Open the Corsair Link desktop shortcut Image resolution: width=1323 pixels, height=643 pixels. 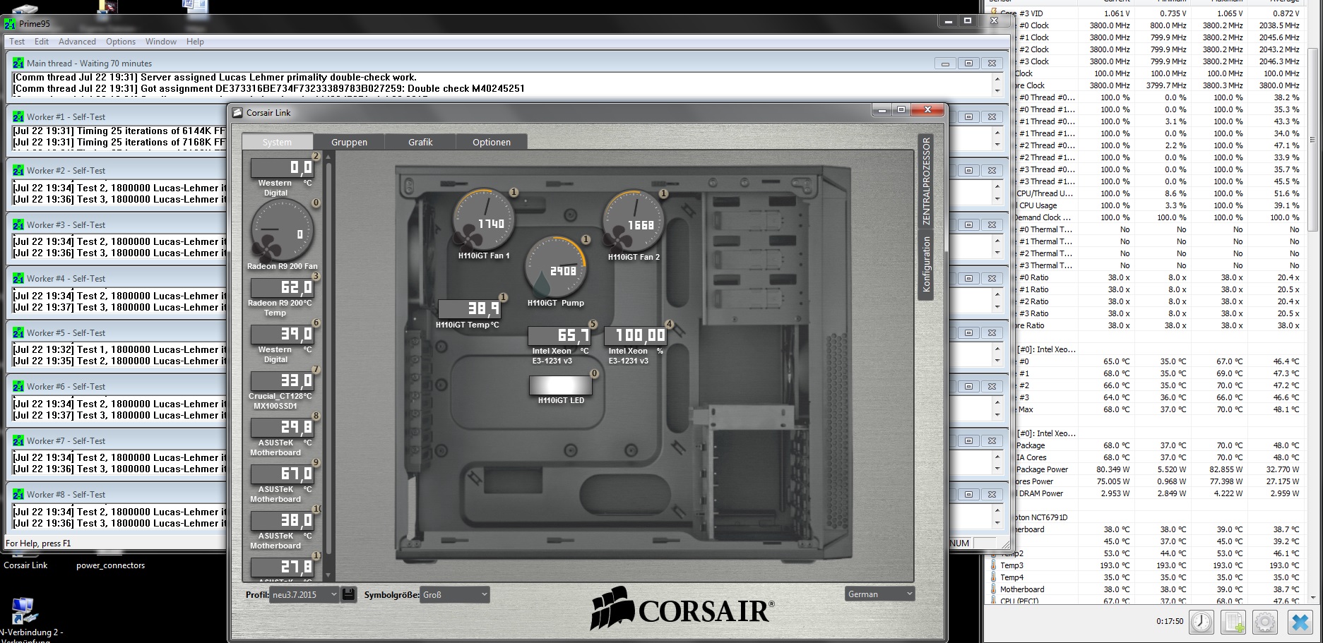point(25,565)
